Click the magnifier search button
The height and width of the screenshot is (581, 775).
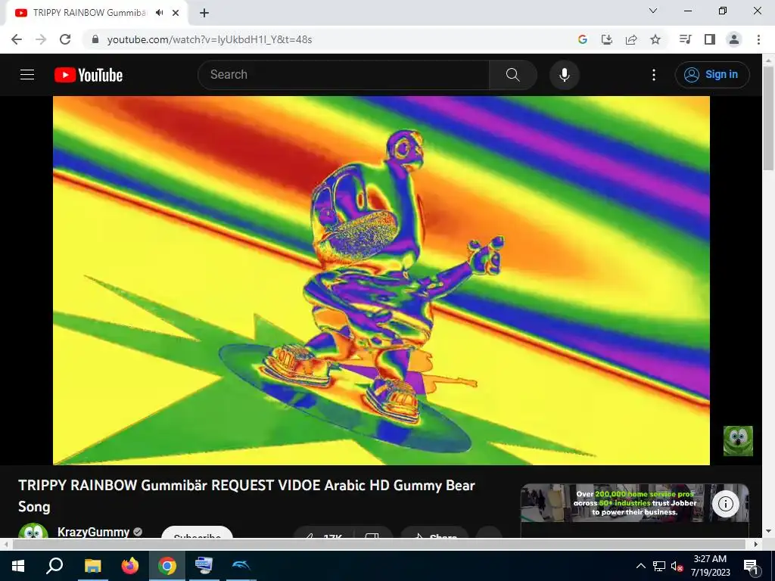click(x=513, y=75)
